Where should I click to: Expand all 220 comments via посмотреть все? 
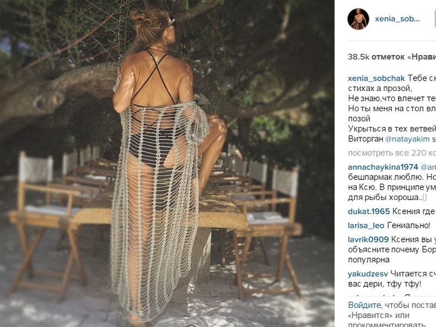(392, 153)
